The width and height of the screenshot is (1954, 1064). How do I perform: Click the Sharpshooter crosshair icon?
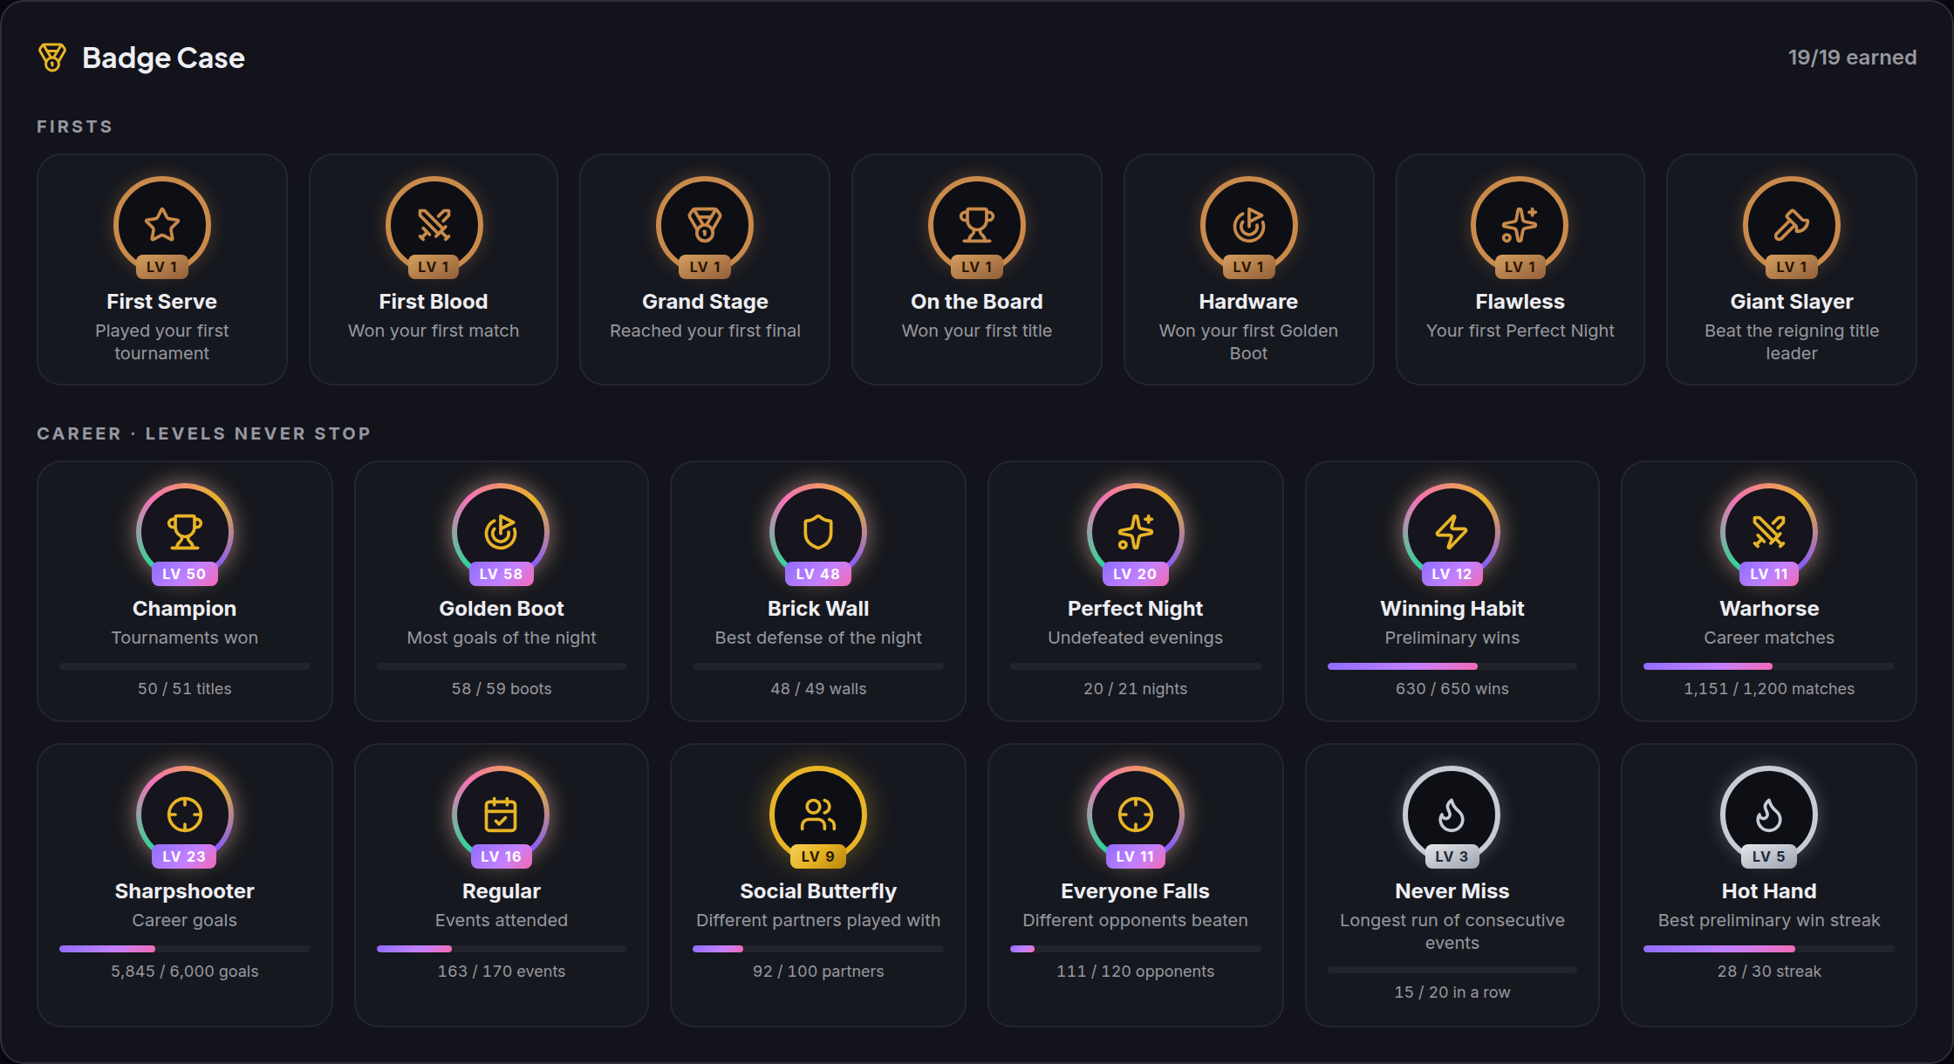tap(185, 815)
